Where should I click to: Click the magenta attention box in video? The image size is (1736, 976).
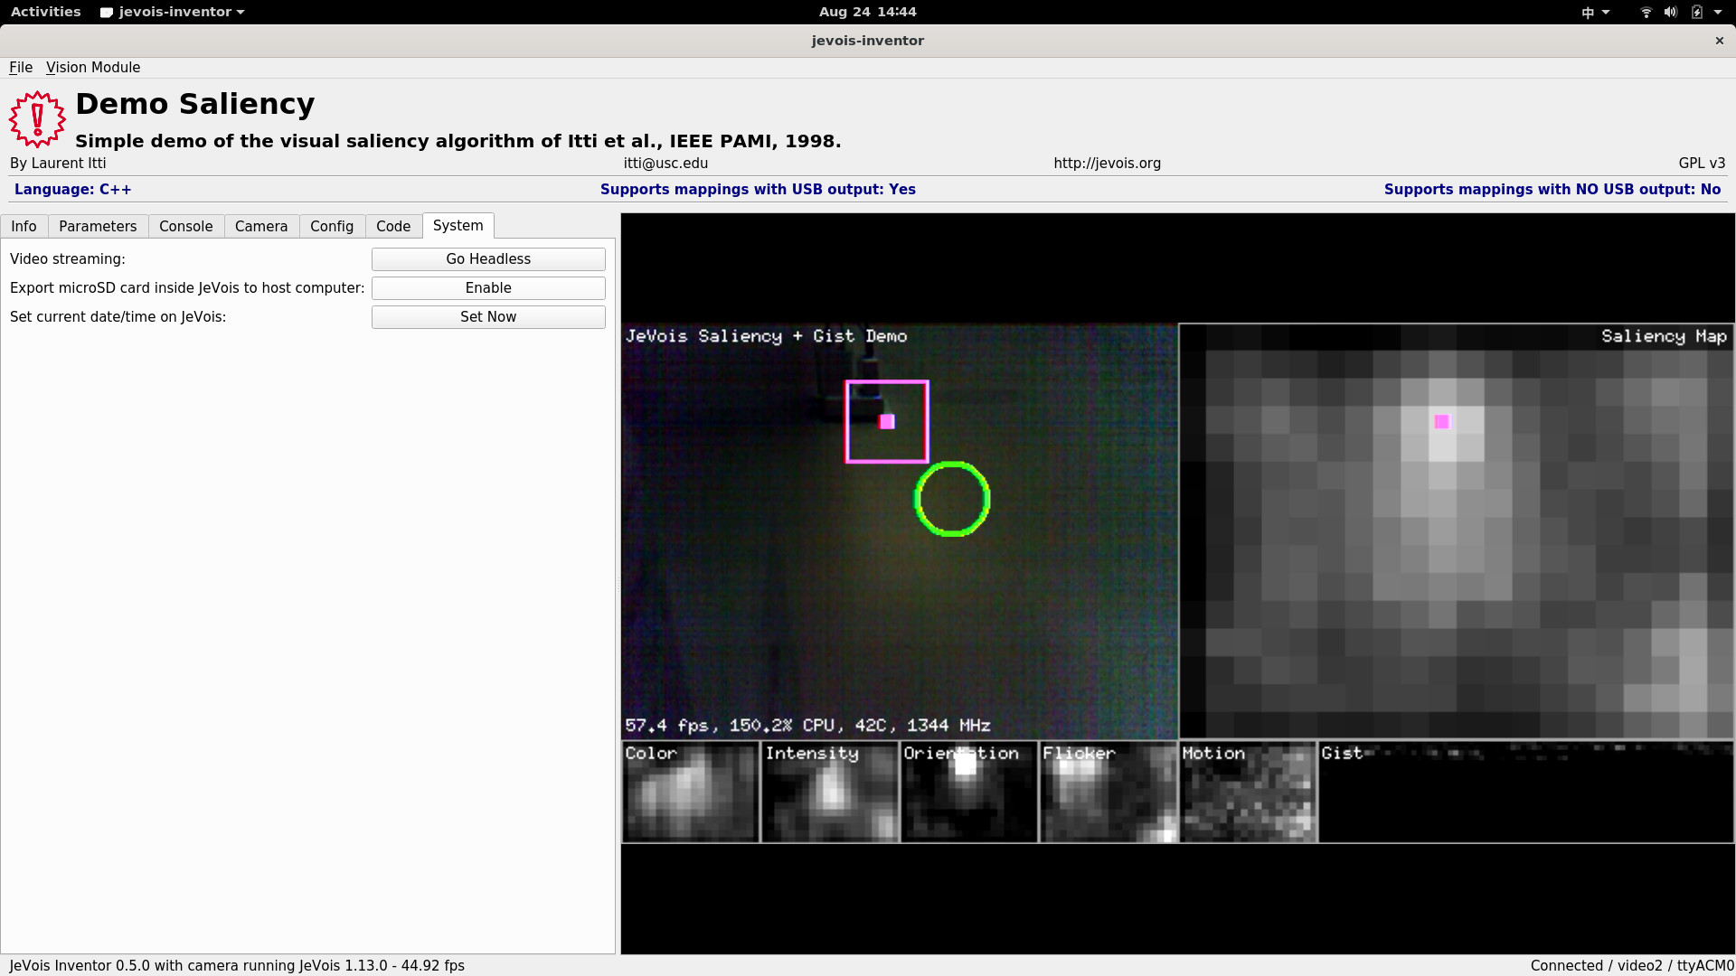point(887,421)
